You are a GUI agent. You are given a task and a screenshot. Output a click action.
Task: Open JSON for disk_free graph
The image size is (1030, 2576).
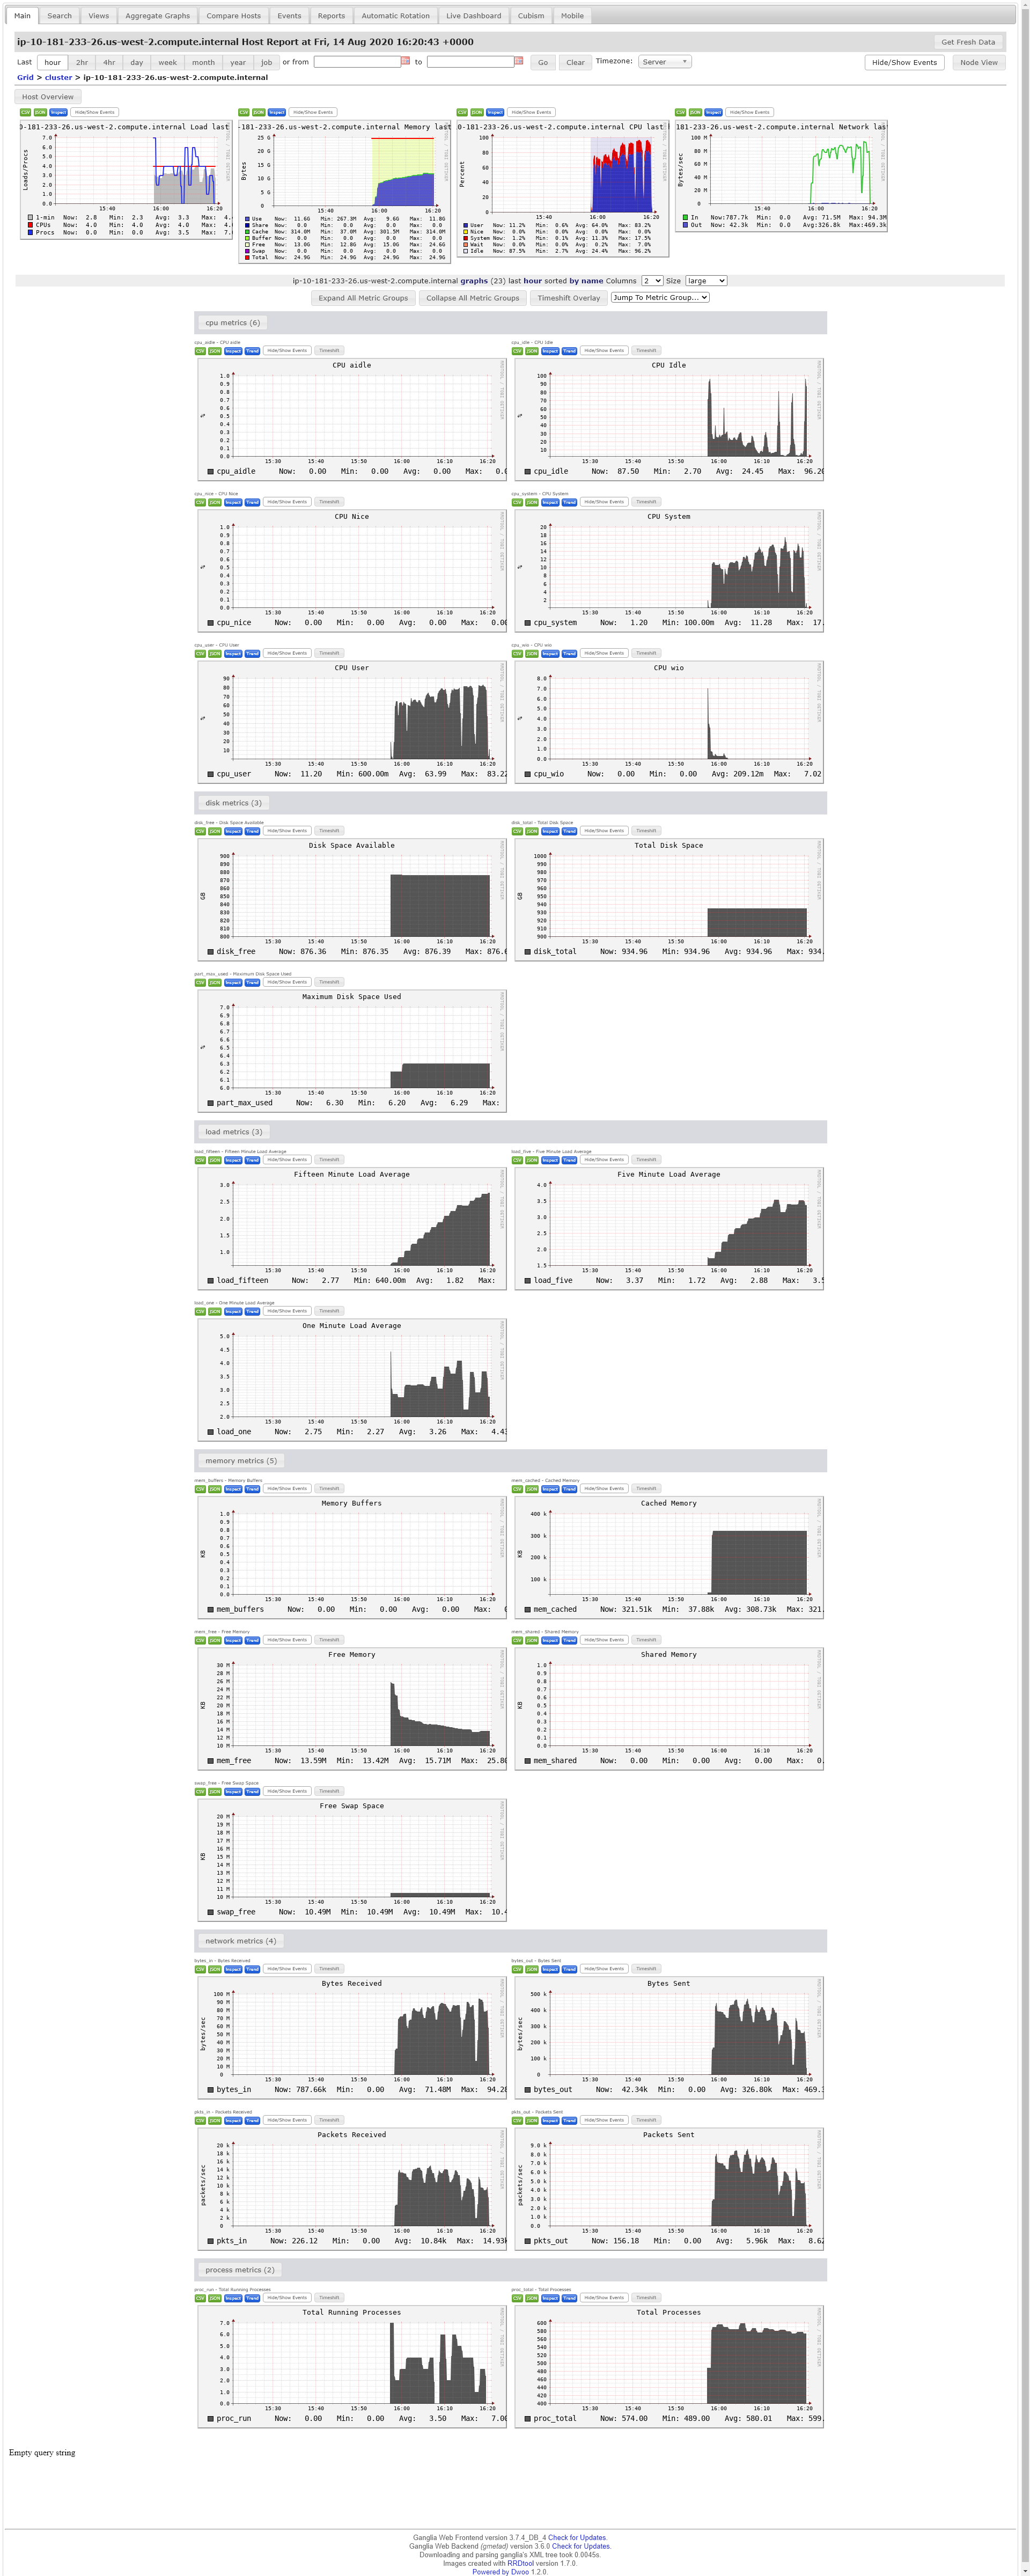(215, 831)
